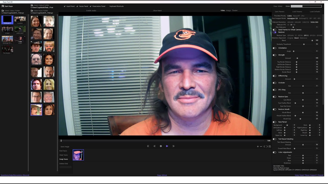Switch to the Video view tab
328x184 pixels.
[223, 10]
